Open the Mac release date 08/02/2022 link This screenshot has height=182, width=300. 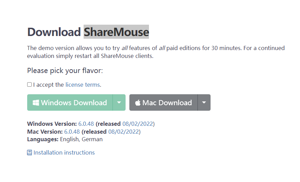124,132
